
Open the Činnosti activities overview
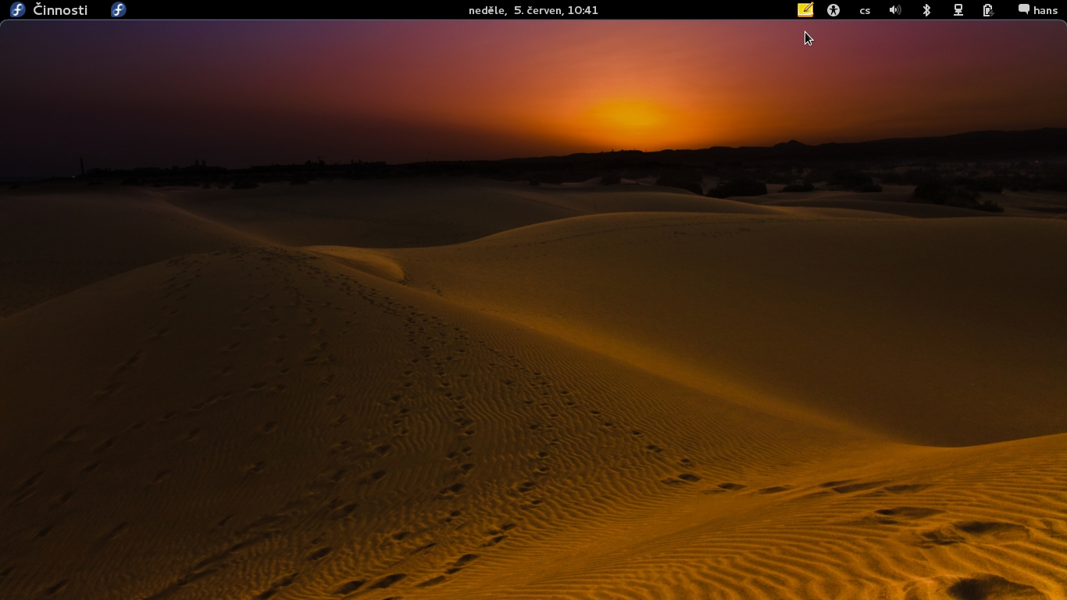pos(60,10)
